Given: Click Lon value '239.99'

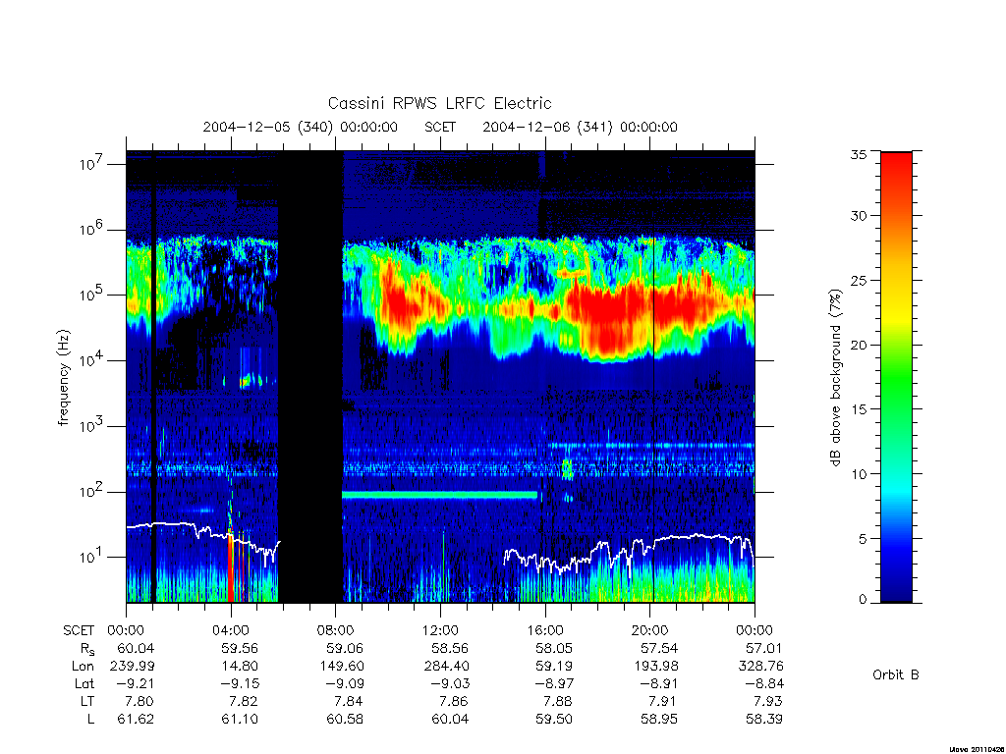Looking at the screenshot, I should pos(133,667).
